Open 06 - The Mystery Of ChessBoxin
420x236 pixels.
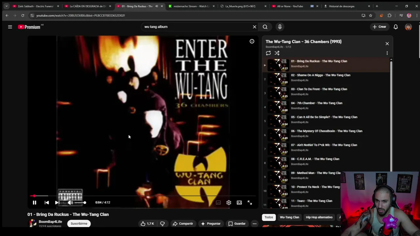click(325, 135)
